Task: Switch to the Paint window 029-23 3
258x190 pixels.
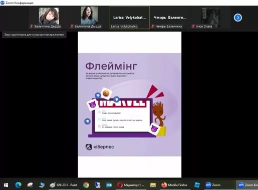Action: click(x=64, y=185)
